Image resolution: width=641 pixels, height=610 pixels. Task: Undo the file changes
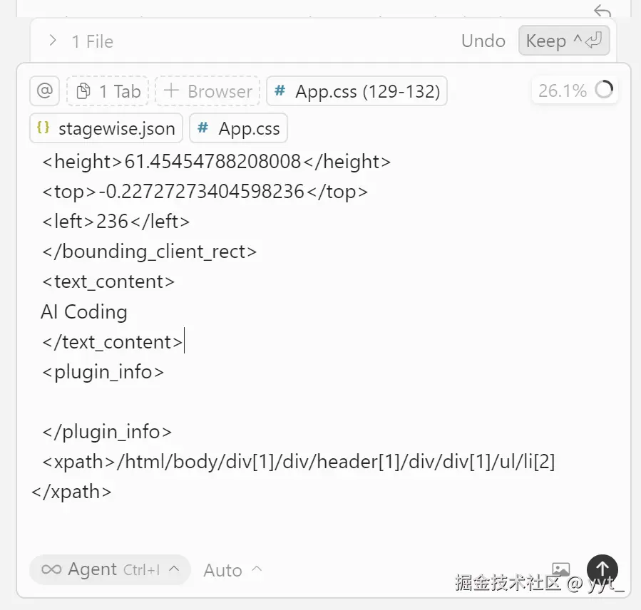click(483, 41)
